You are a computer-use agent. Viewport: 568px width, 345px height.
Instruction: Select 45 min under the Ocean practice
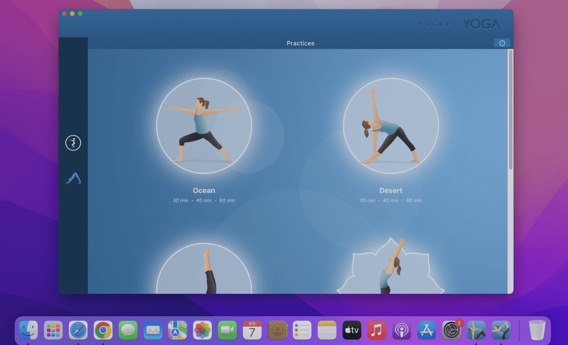204,200
